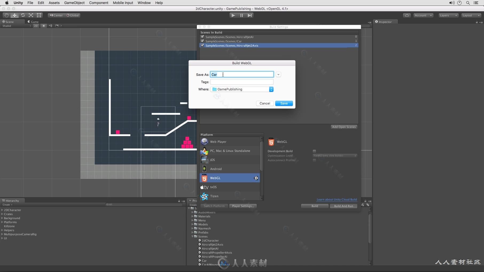Open macOS volume control
Screen dimensions: 484x272
click(452, 3)
